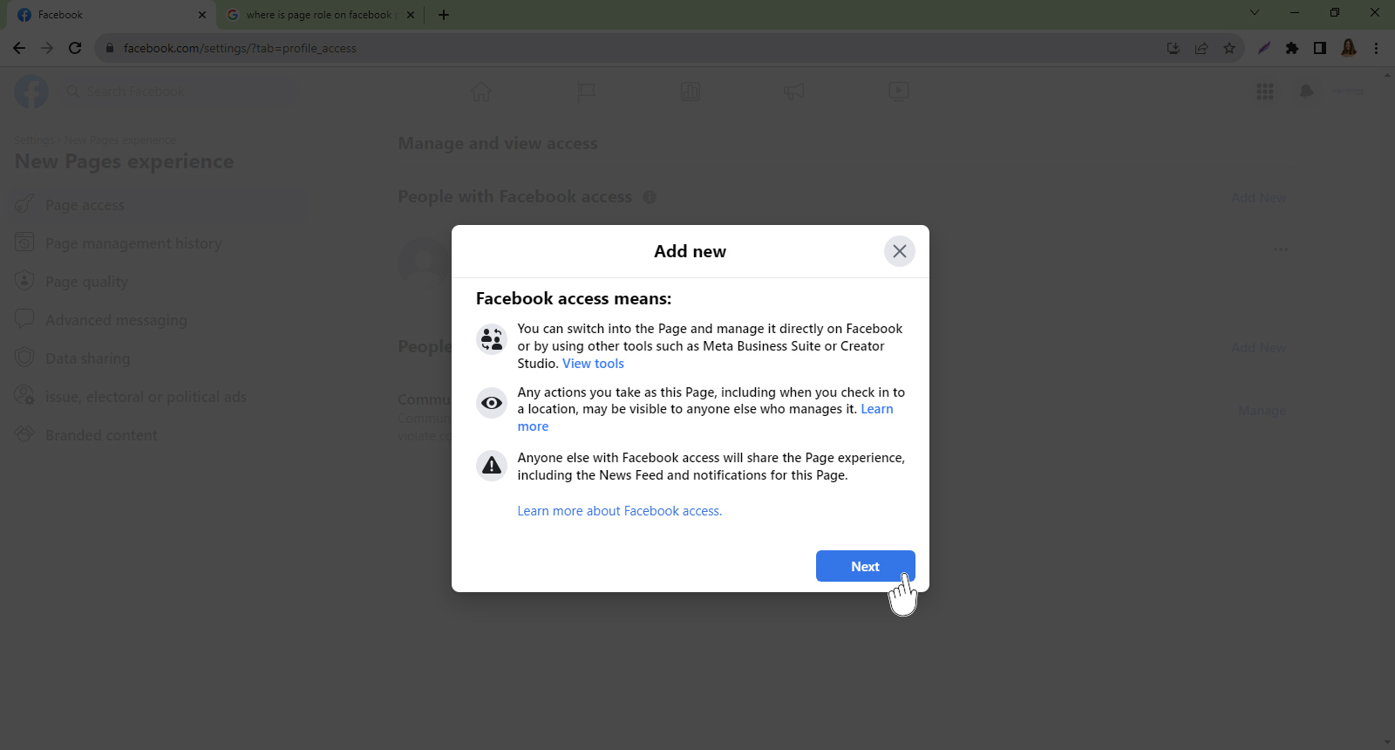Click the Search Facebook field
Image resolution: width=1395 pixels, height=750 pixels.
click(x=179, y=92)
